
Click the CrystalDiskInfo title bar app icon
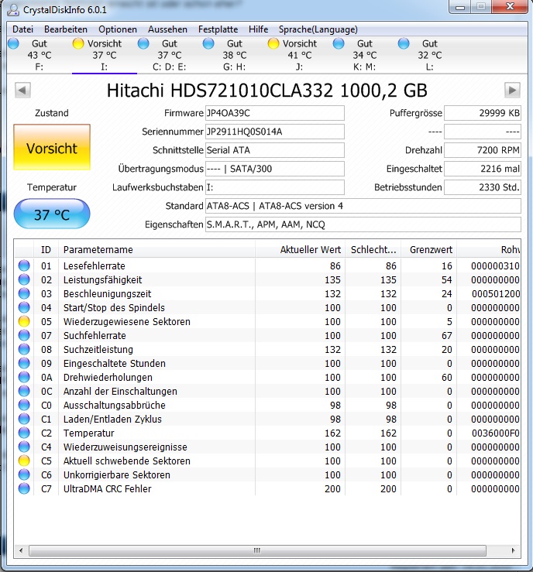13,9
